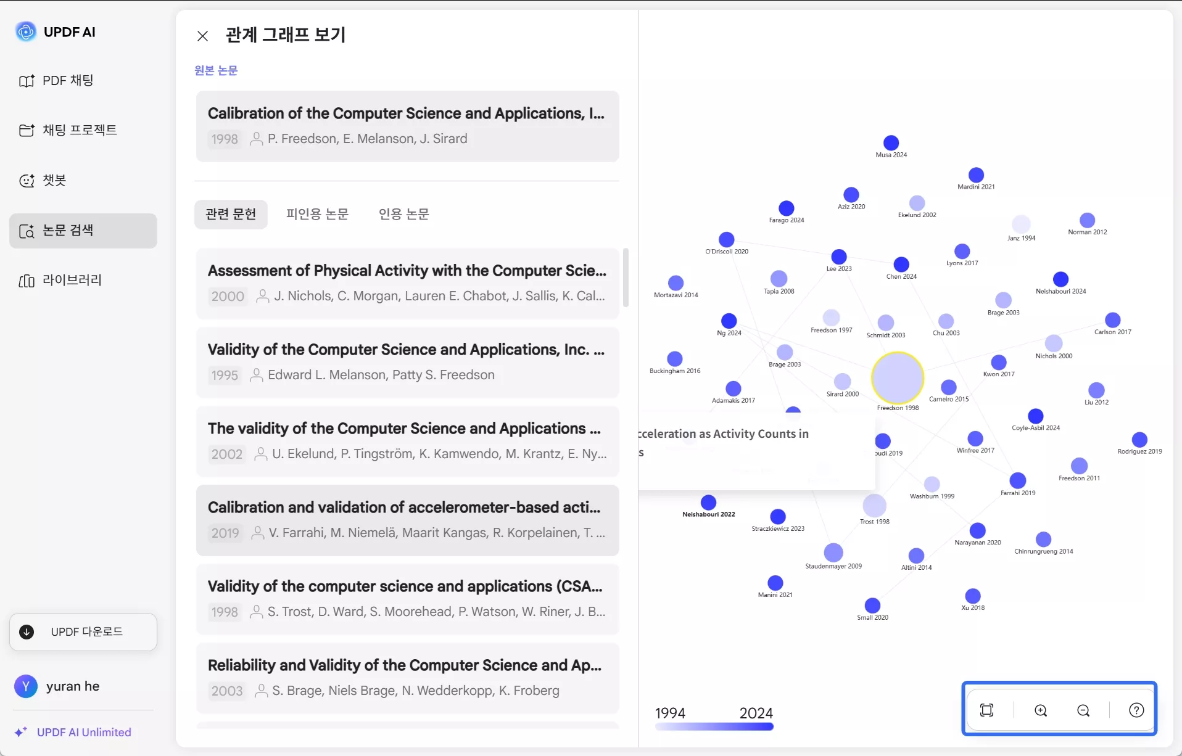Select the Janz 1994 graph node
This screenshot has width=1182, height=756.
point(1021,224)
